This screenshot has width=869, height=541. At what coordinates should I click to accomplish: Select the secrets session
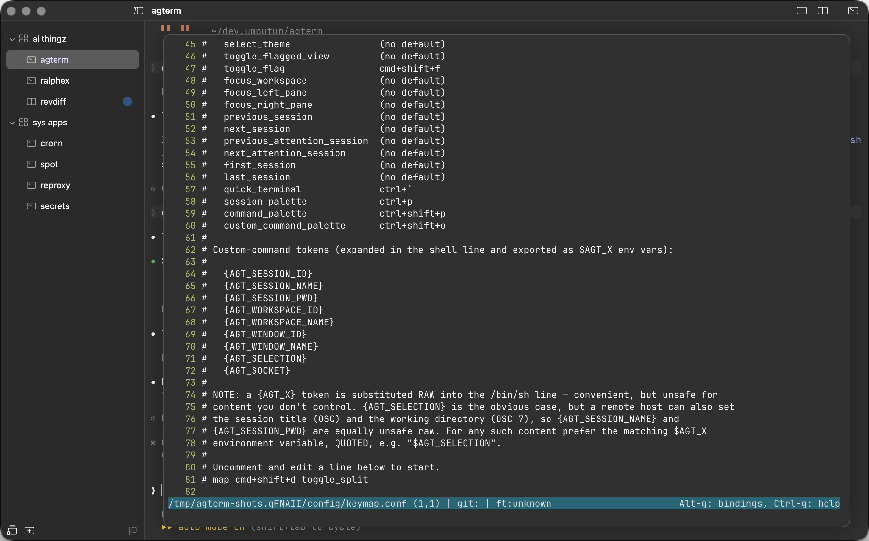[72, 206]
